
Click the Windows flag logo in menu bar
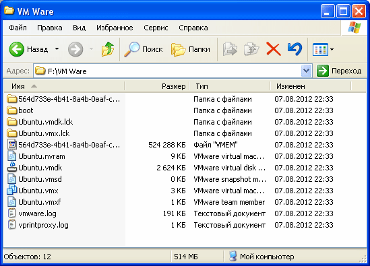(x=354, y=28)
